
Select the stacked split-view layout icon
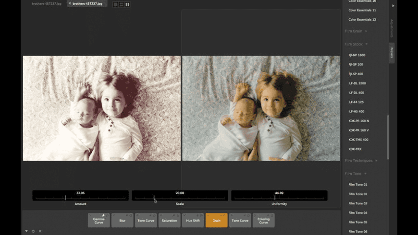point(122,4)
